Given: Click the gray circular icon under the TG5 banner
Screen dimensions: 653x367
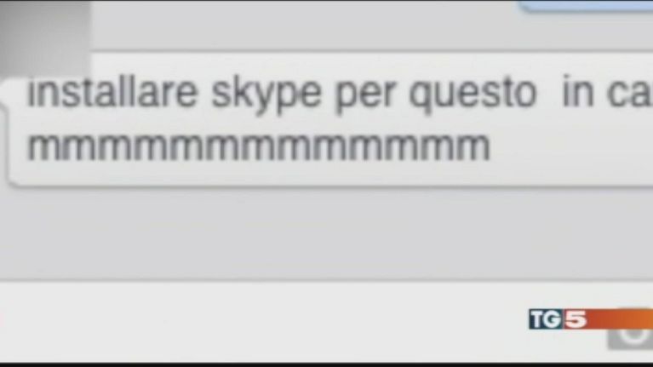Looking at the screenshot, I should click(630, 337).
